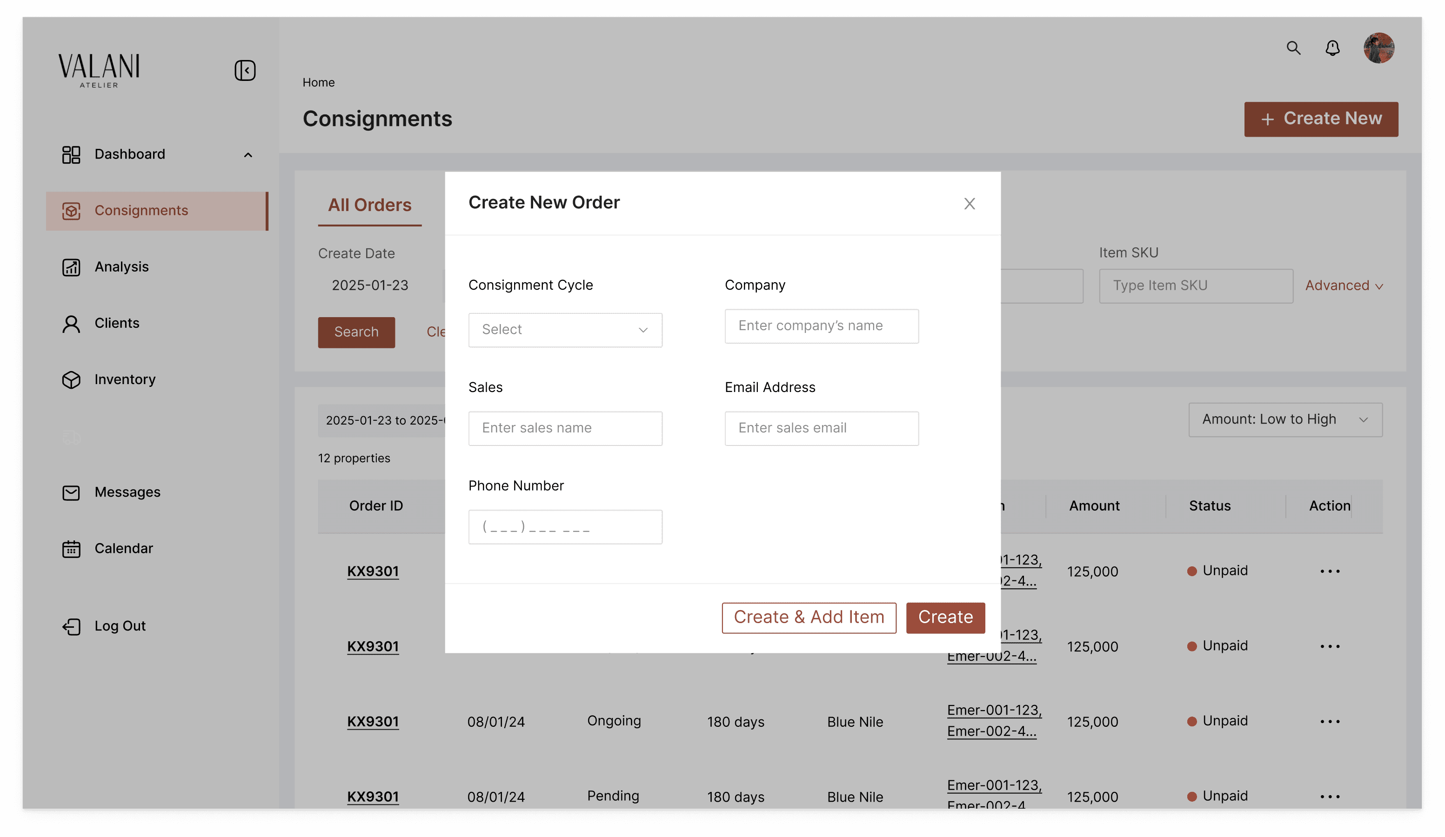Click the Inventory box icon in the sidebar

click(x=71, y=379)
